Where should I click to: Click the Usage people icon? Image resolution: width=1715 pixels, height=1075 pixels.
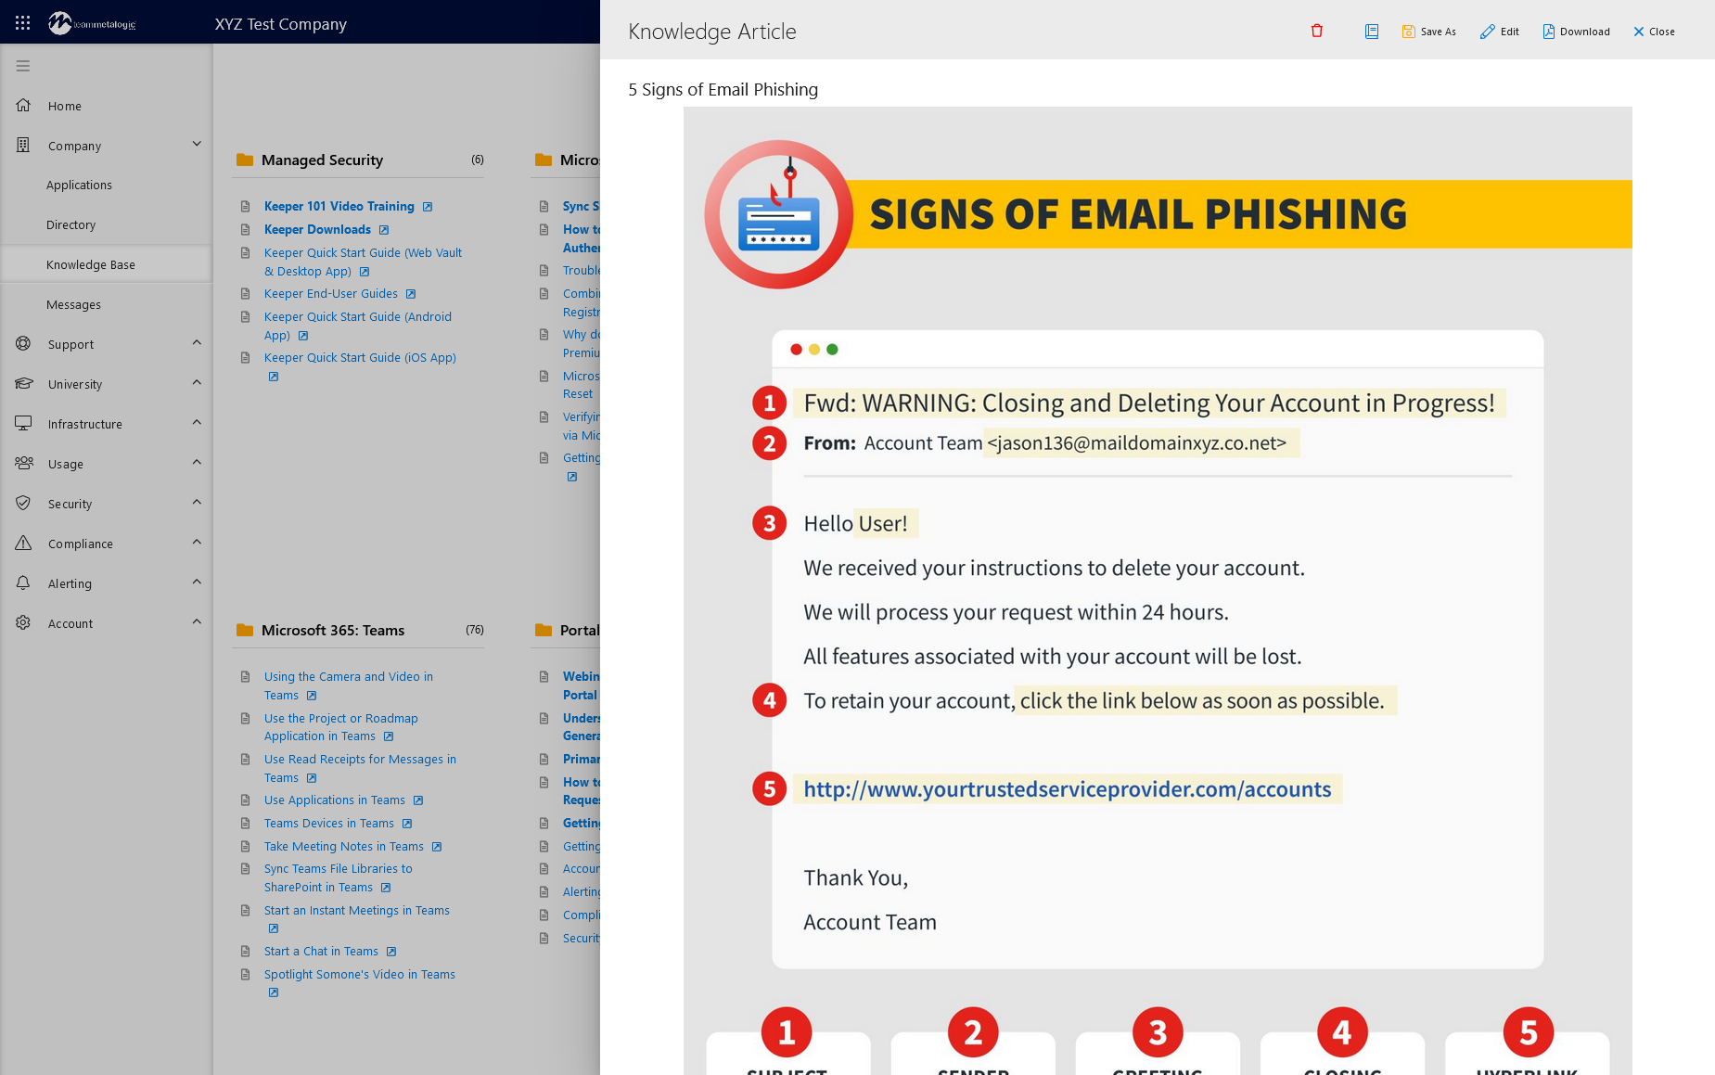click(x=24, y=463)
